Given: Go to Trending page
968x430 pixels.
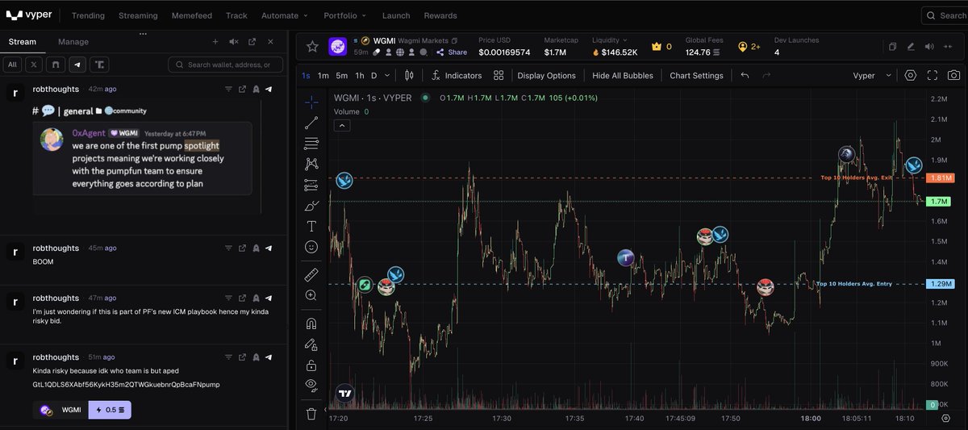Looking at the screenshot, I should pos(88,15).
